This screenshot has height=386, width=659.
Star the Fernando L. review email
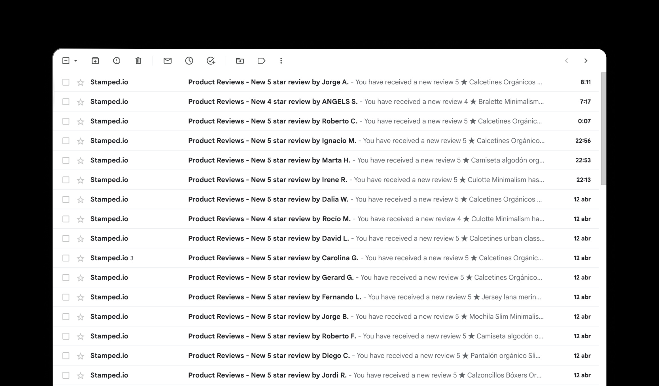(x=80, y=297)
